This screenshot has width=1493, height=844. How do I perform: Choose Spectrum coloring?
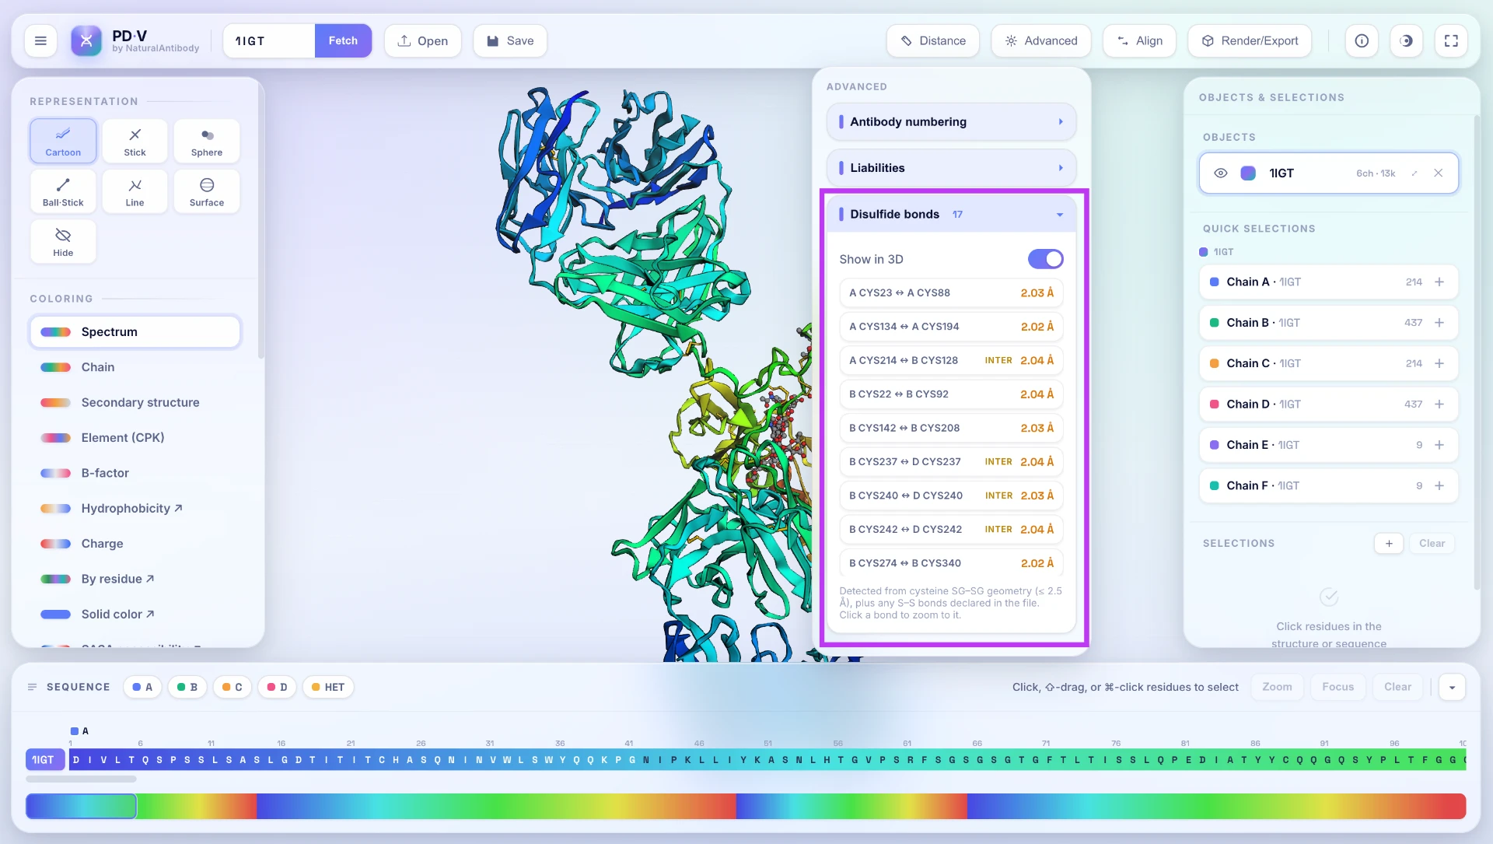point(135,331)
